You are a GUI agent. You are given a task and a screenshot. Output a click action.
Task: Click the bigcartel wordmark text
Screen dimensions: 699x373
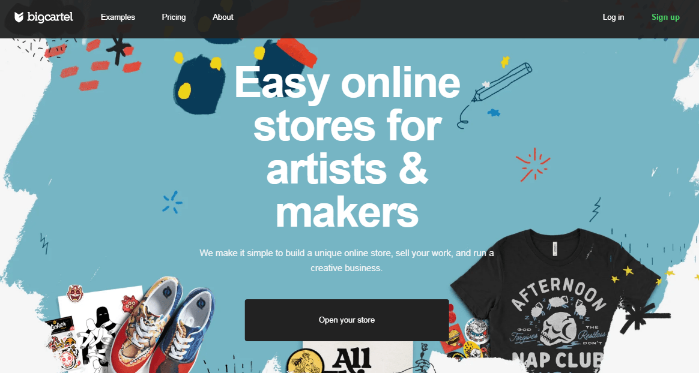(50, 17)
